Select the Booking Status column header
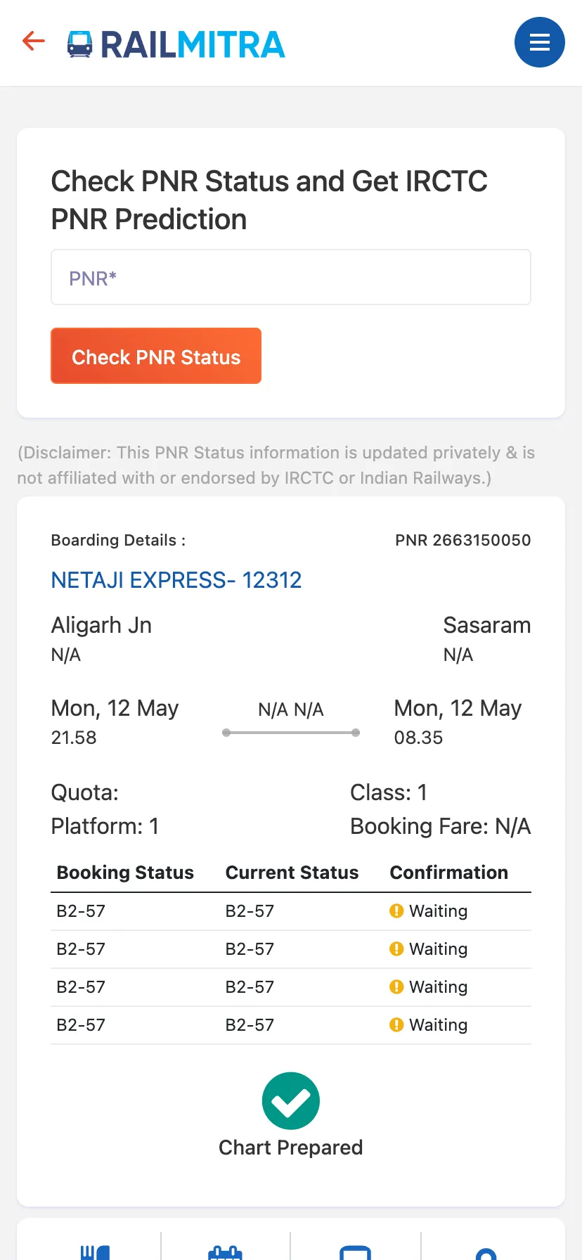This screenshot has height=1260, width=582. 125,873
